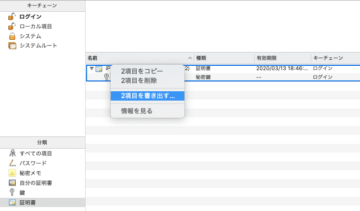Click the システム locked padlock icon
The width and height of the screenshot is (360, 211).
pyautogui.click(x=12, y=36)
